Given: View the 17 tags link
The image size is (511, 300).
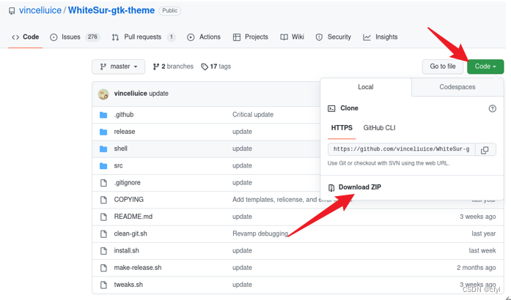Looking at the screenshot, I should (216, 67).
